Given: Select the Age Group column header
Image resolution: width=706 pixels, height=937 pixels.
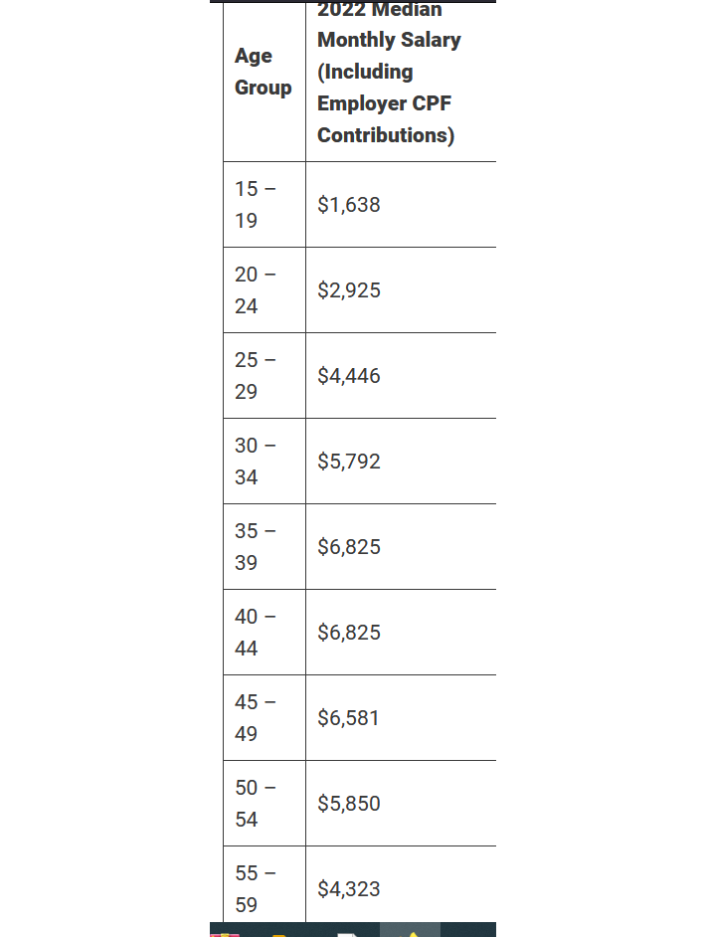Looking at the screenshot, I should [x=264, y=72].
